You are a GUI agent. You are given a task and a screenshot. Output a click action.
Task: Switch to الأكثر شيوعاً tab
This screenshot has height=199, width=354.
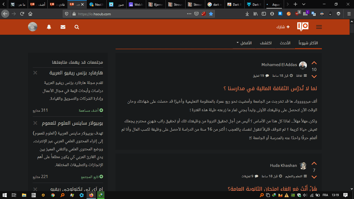pyautogui.click(x=308, y=43)
